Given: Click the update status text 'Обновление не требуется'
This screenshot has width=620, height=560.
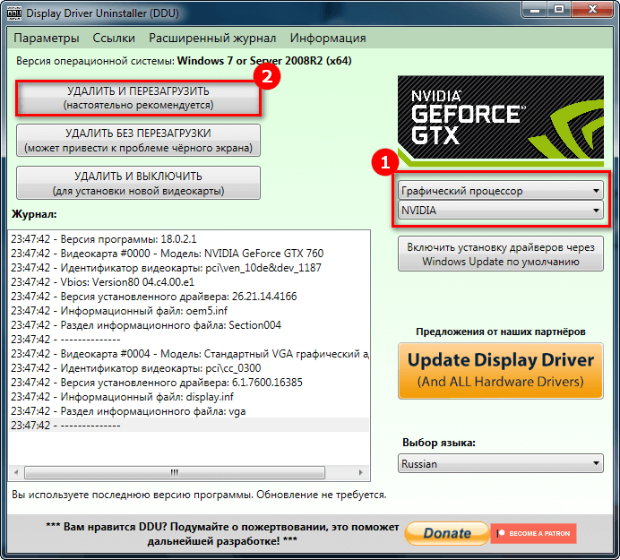Looking at the screenshot, I should pyautogui.click(x=321, y=495).
